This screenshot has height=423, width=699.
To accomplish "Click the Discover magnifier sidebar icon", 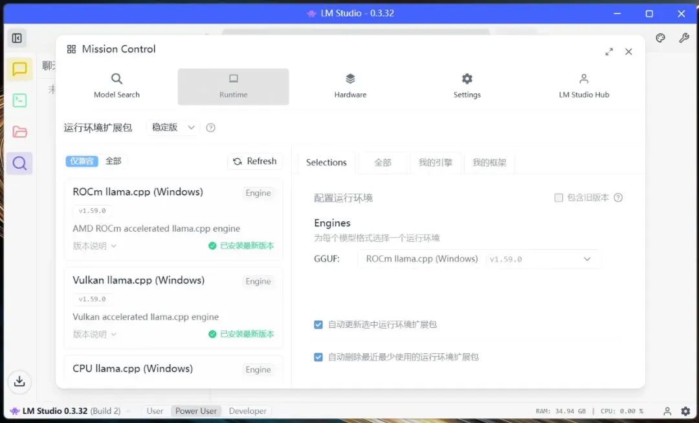I will pyautogui.click(x=19, y=163).
